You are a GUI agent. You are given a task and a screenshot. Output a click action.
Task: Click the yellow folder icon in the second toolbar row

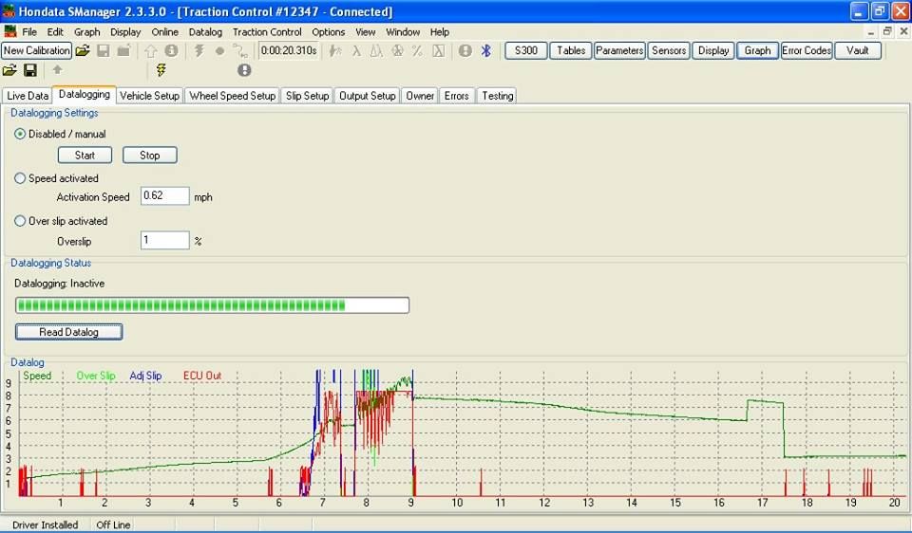tap(9, 71)
